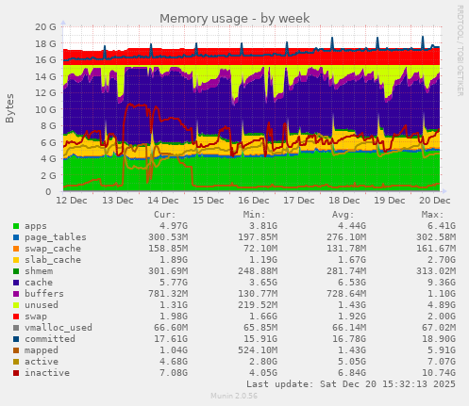
Task: Click the 'active' legend label
Action: (x=42, y=362)
